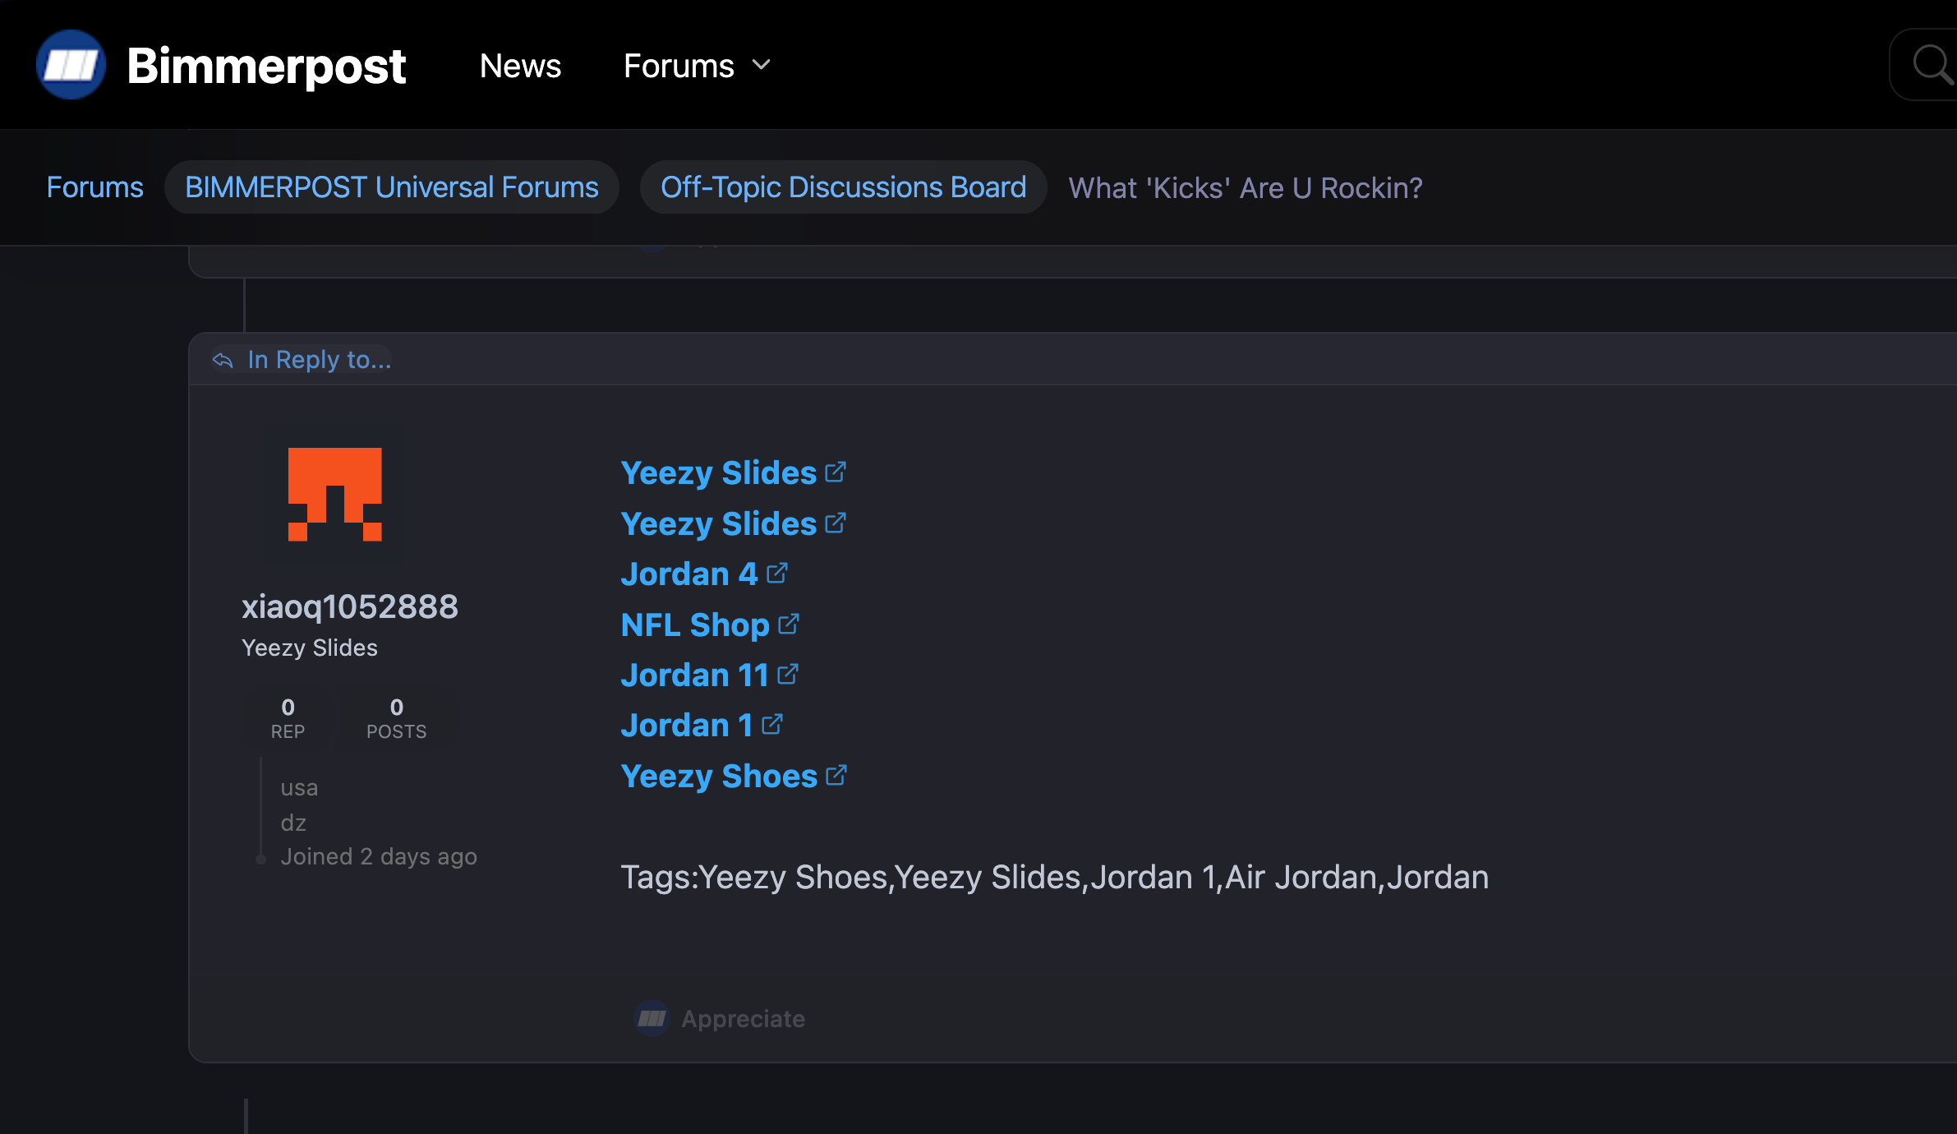
Task: Open the Jordan 4 link
Action: tap(688, 574)
